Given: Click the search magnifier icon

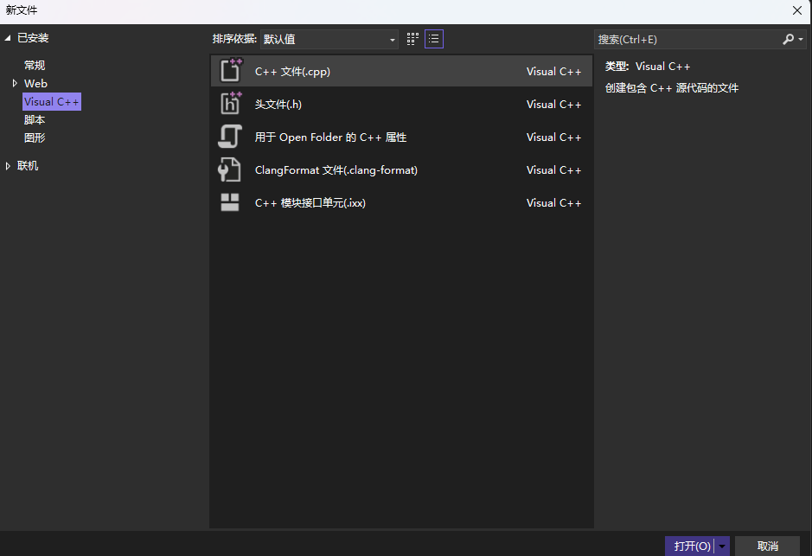Looking at the screenshot, I should coord(788,40).
